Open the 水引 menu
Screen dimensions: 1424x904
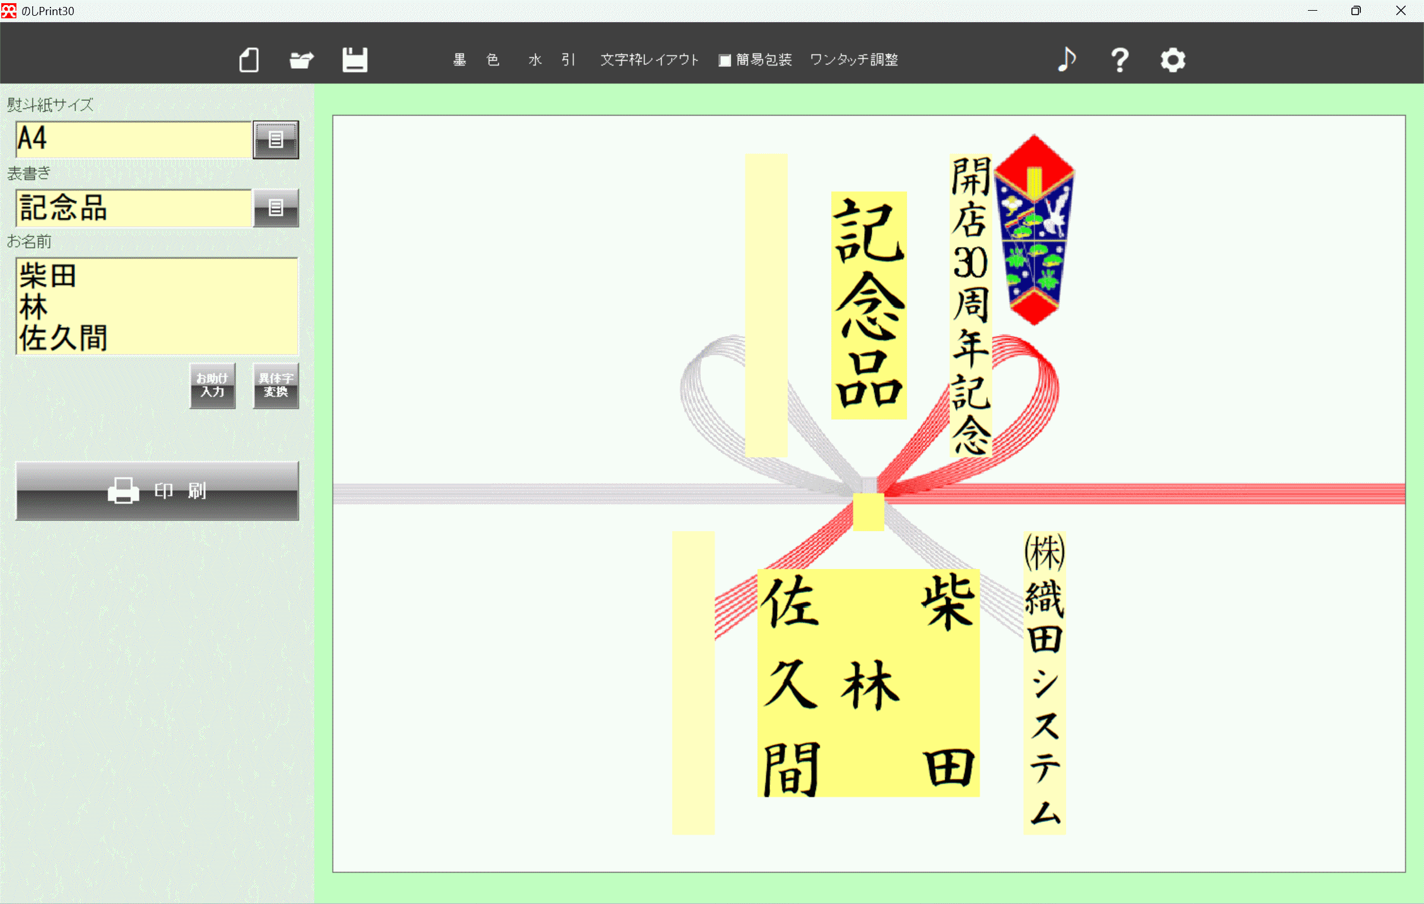[x=552, y=60]
